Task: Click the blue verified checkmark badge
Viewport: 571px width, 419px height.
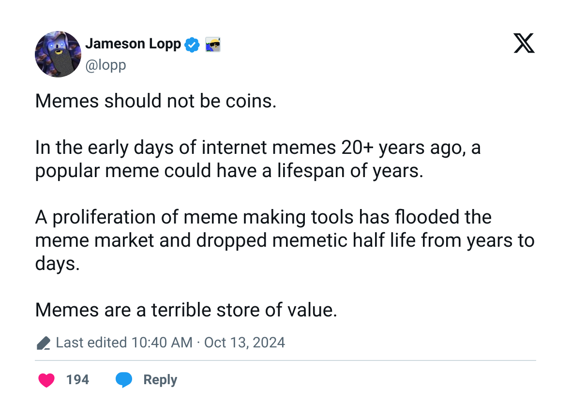Action: (192, 45)
